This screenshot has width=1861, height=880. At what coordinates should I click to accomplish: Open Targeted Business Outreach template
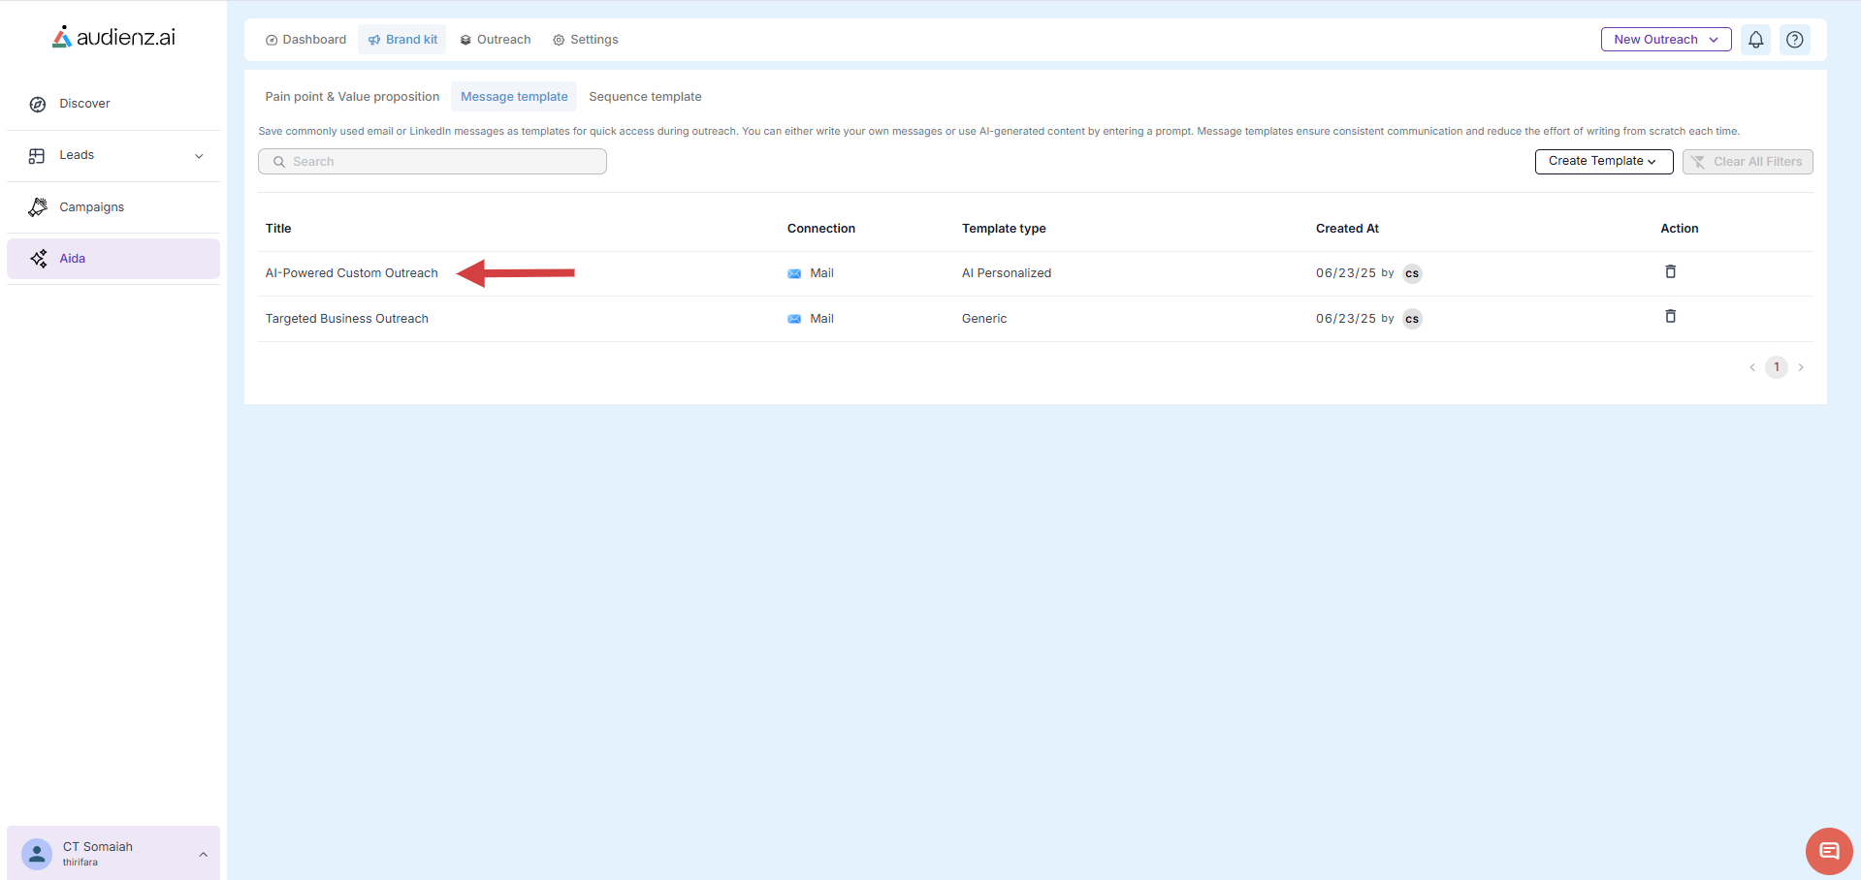pyautogui.click(x=347, y=319)
